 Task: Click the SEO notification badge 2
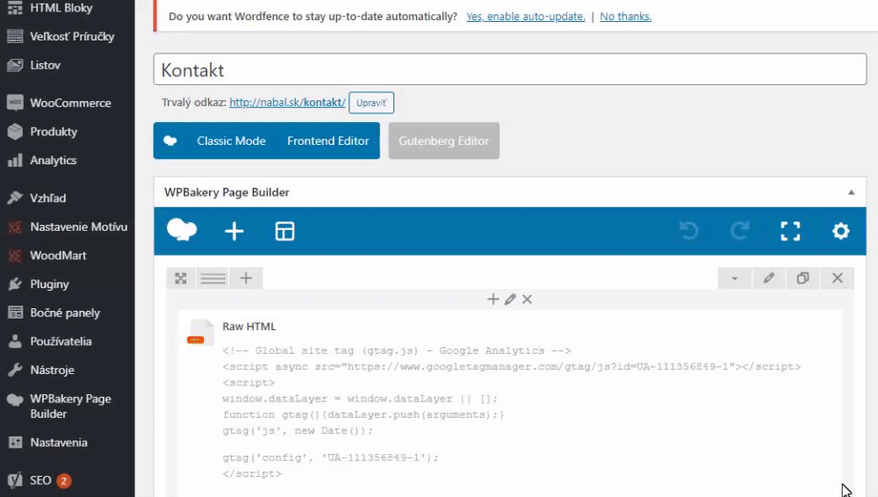[x=64, y=480]
